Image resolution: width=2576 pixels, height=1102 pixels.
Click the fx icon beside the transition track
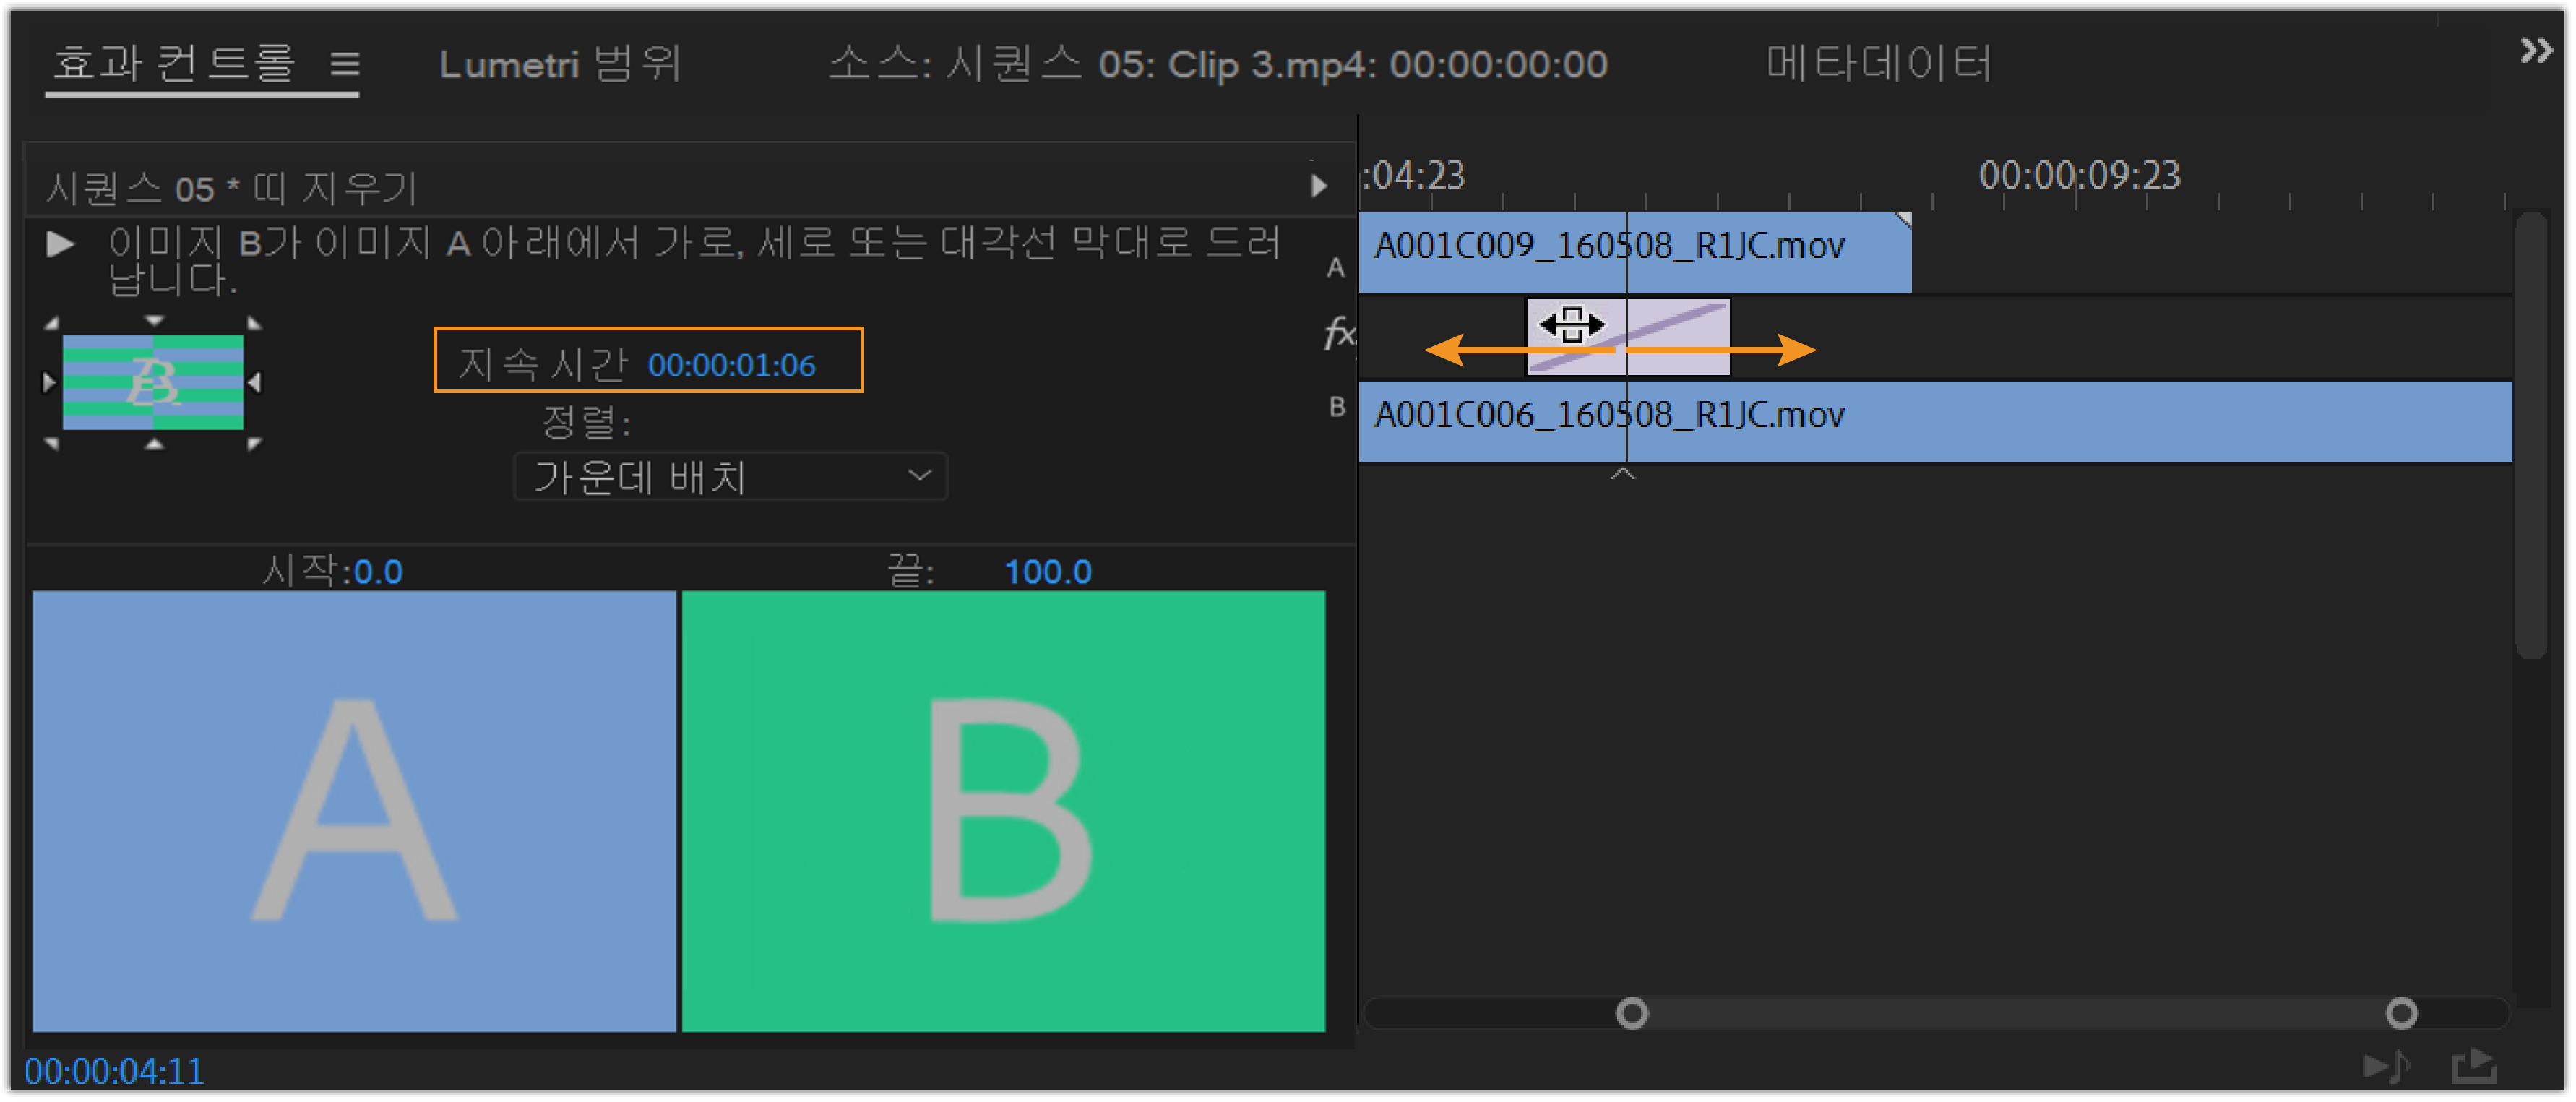1338,333
